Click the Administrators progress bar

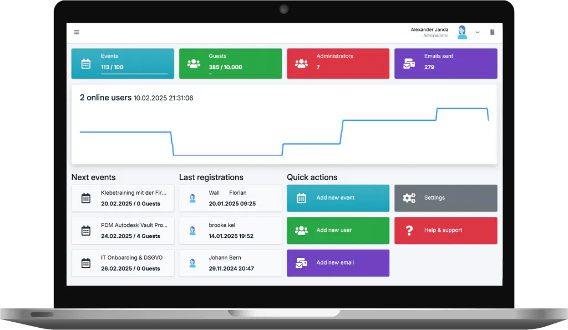click(350, 74)
